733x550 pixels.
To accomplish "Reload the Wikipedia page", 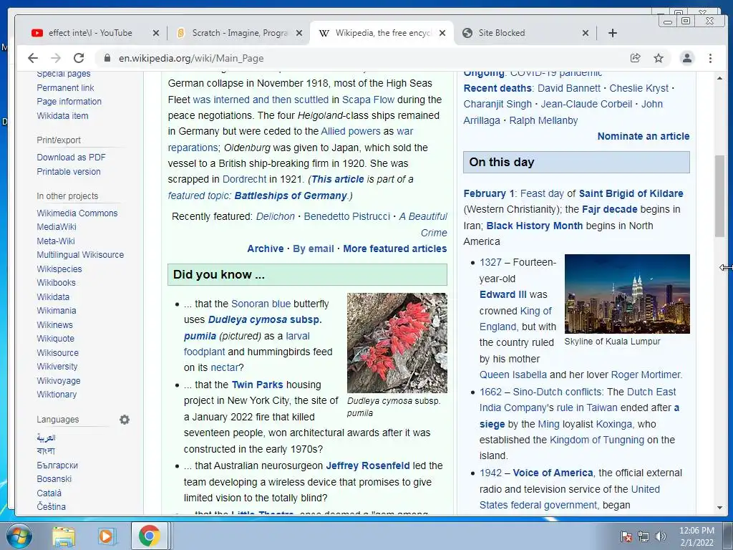I will pyautogui.click(x=79, y=58).
